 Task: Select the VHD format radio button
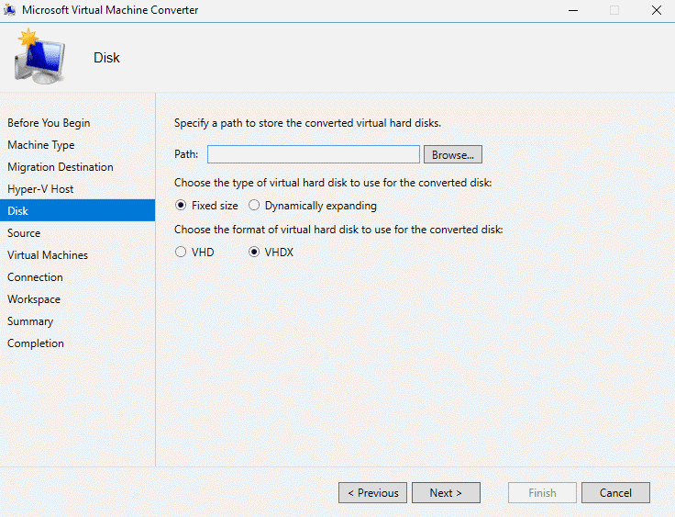(x=182, y=253)
